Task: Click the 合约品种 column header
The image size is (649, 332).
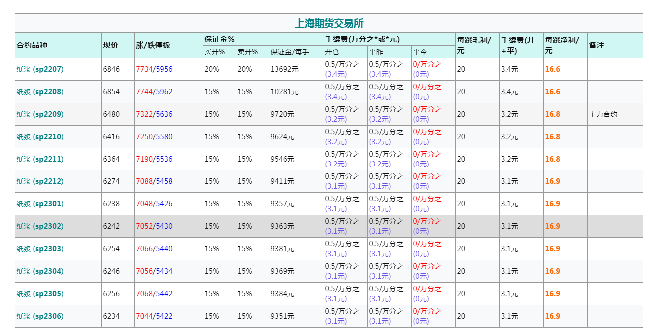Action: click(x=32, y=45)
